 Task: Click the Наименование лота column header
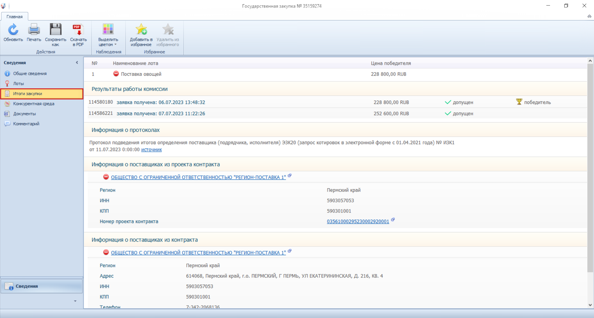tap(135, 63)
